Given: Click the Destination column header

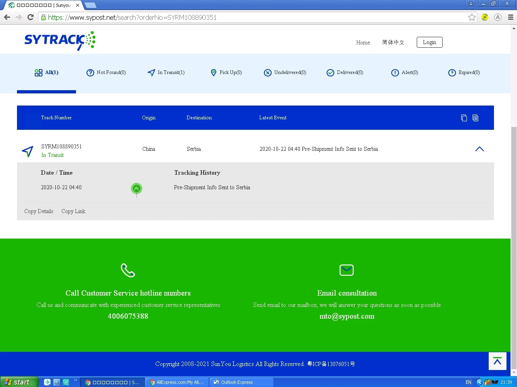Looking at the screenshot, I should (x=199, y=118).
